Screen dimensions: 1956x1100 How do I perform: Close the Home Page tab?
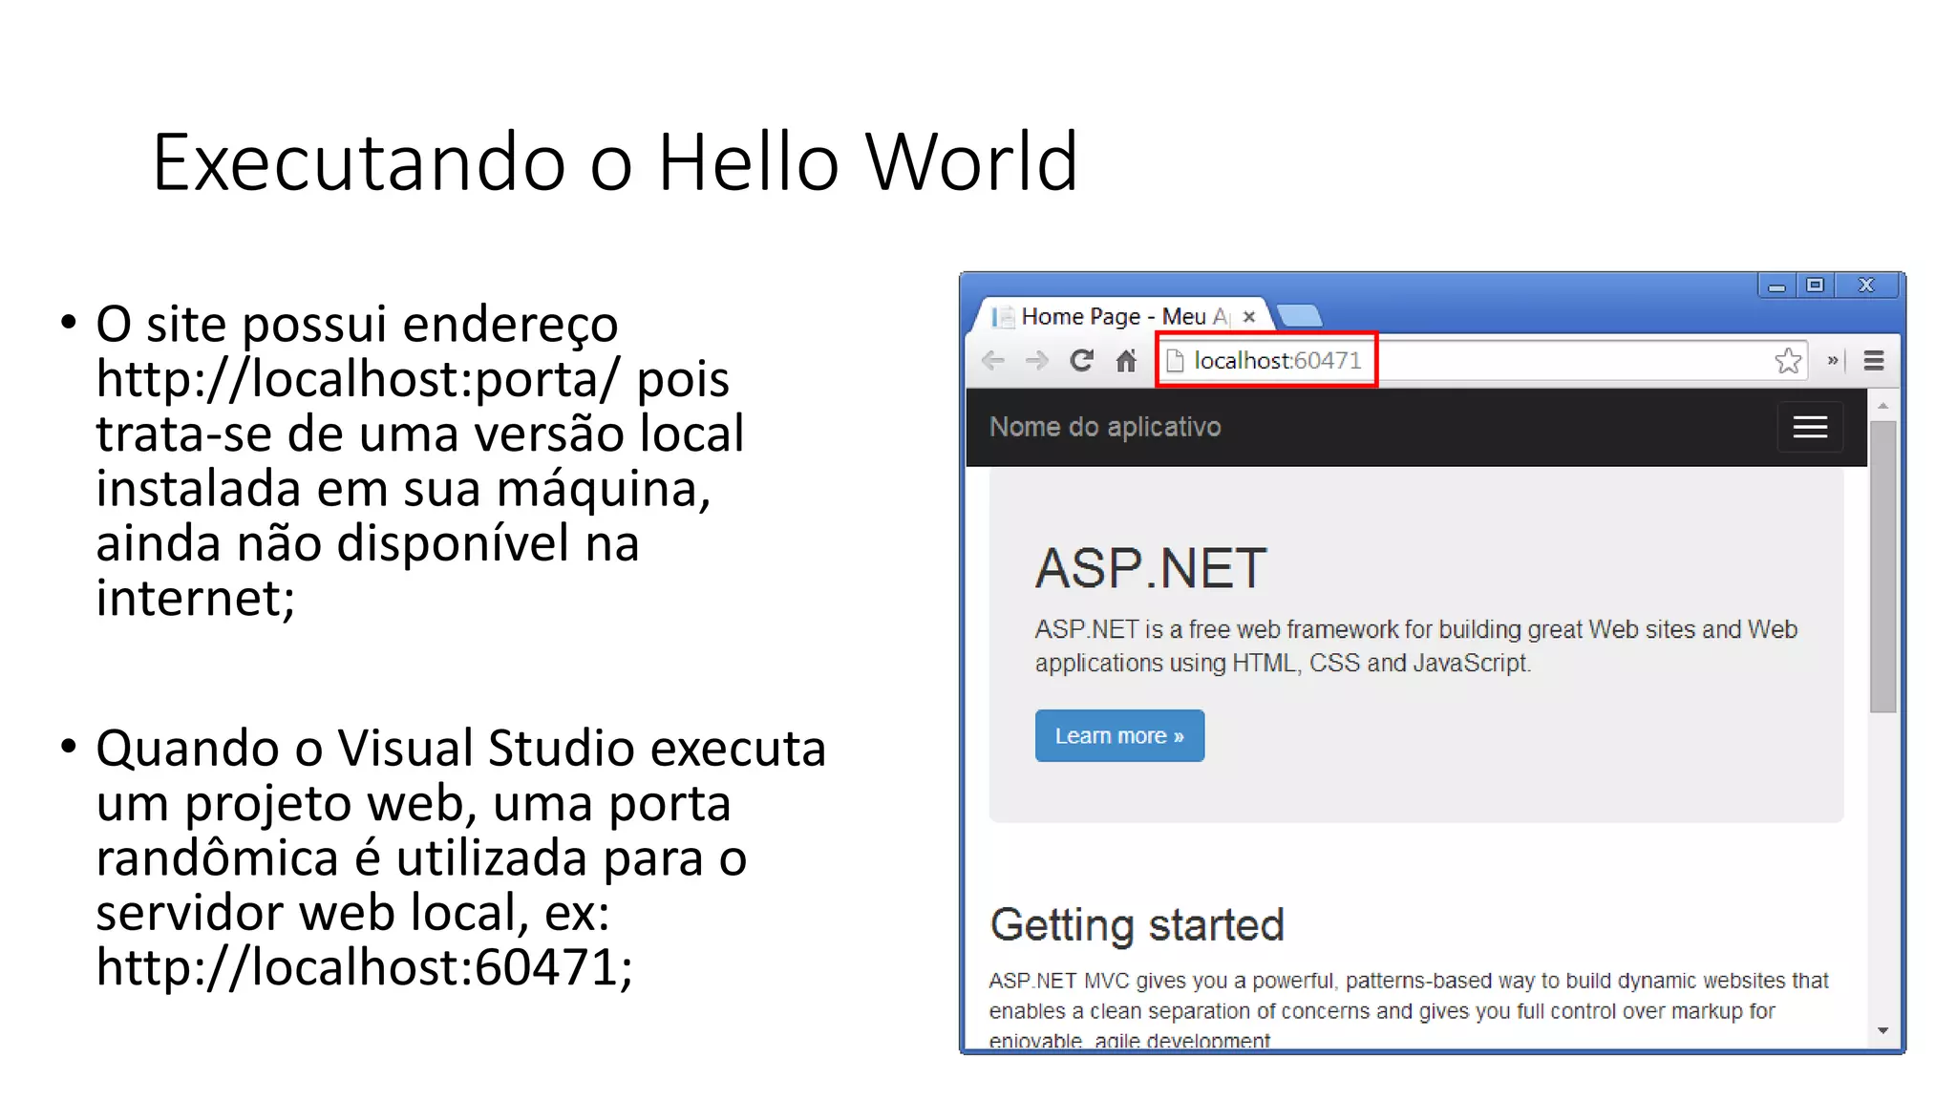point(1248,317)
